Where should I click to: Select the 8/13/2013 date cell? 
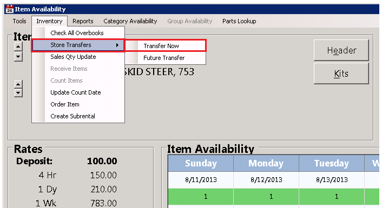pyautogui.click(x=332, y=180)
